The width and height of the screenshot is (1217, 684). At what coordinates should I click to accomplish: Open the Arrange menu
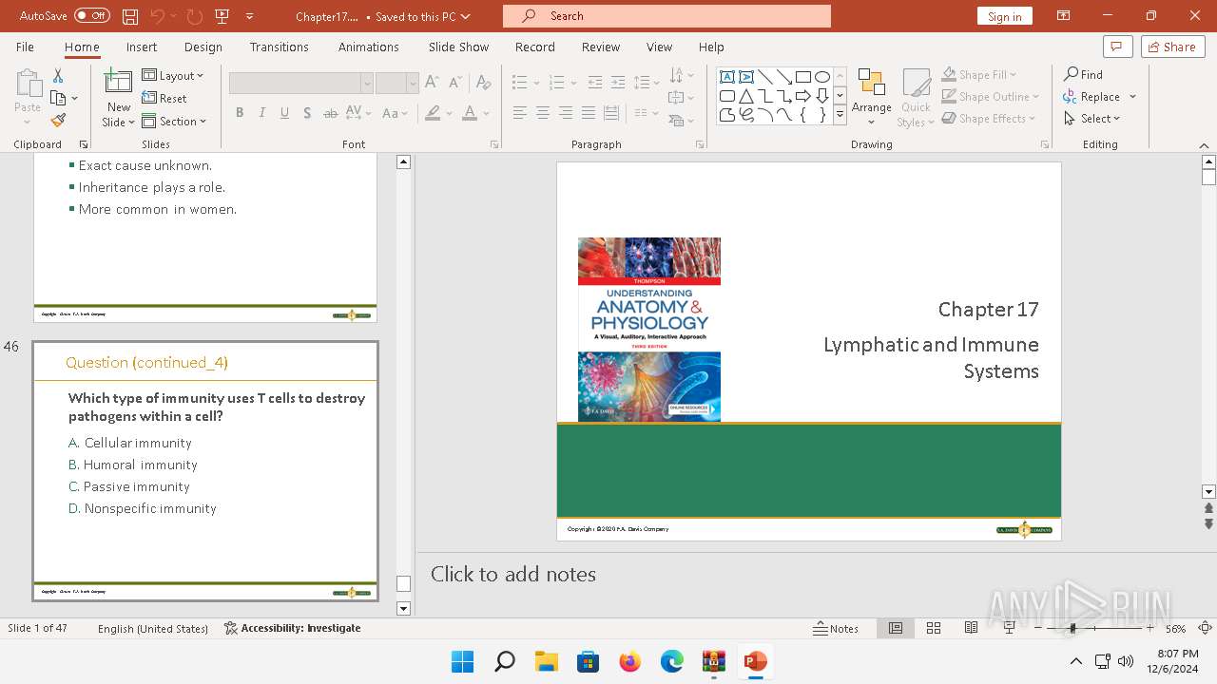872,97
